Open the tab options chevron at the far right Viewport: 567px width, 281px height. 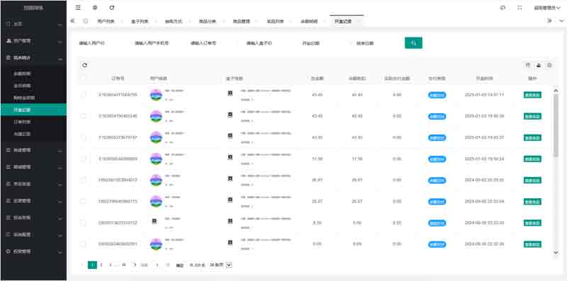coord(561,21)
